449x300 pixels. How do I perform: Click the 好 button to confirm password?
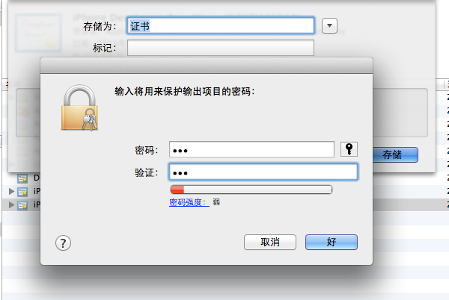332,242
